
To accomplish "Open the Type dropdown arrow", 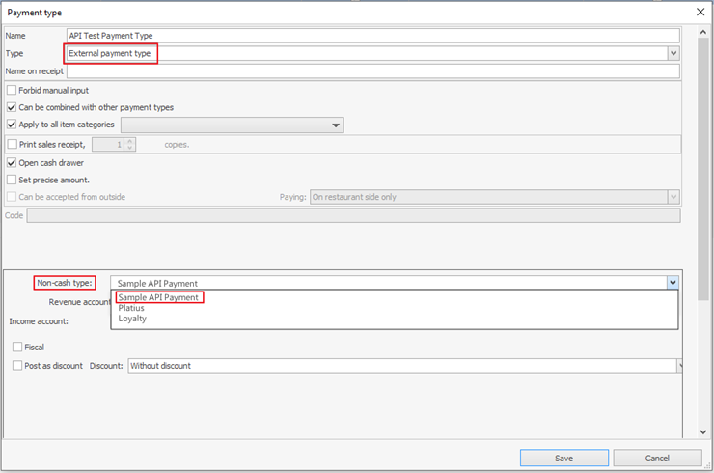I will pos(673,54).
